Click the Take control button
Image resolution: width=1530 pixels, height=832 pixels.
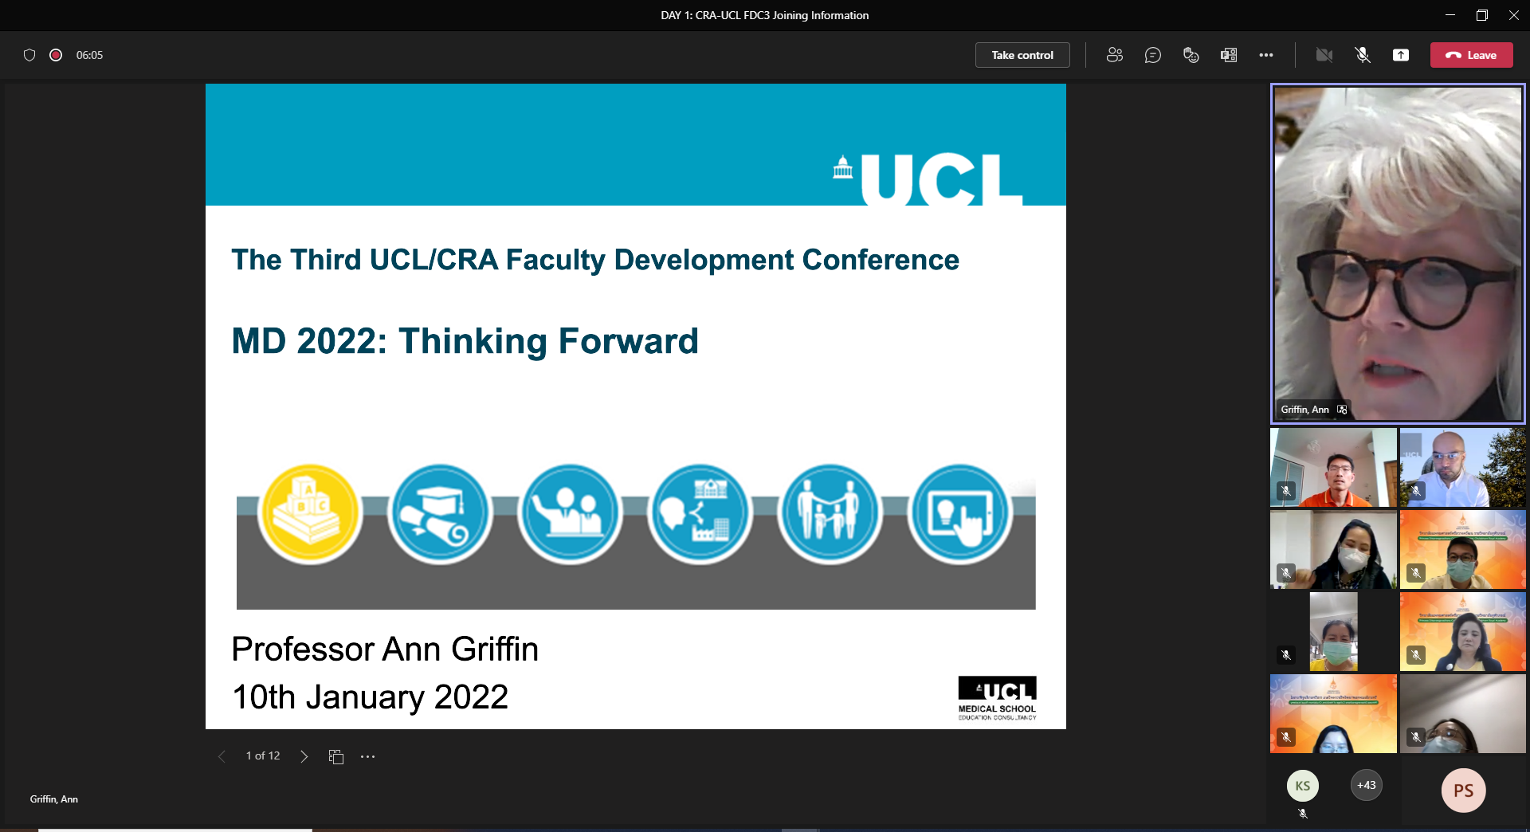(1022, 55)
